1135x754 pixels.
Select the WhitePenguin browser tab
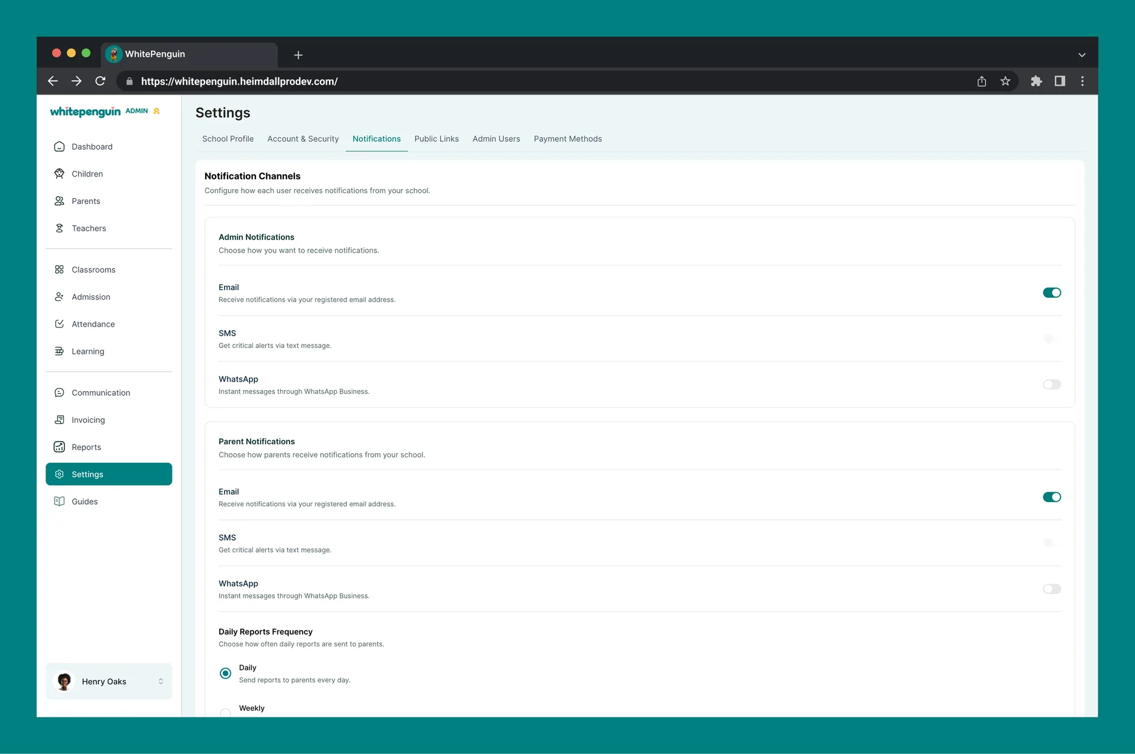189,54
